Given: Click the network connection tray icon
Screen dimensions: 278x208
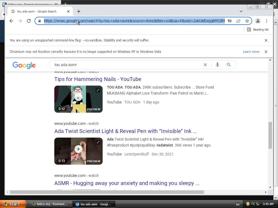Looking at the screenshot, I should tap(253, 204).
